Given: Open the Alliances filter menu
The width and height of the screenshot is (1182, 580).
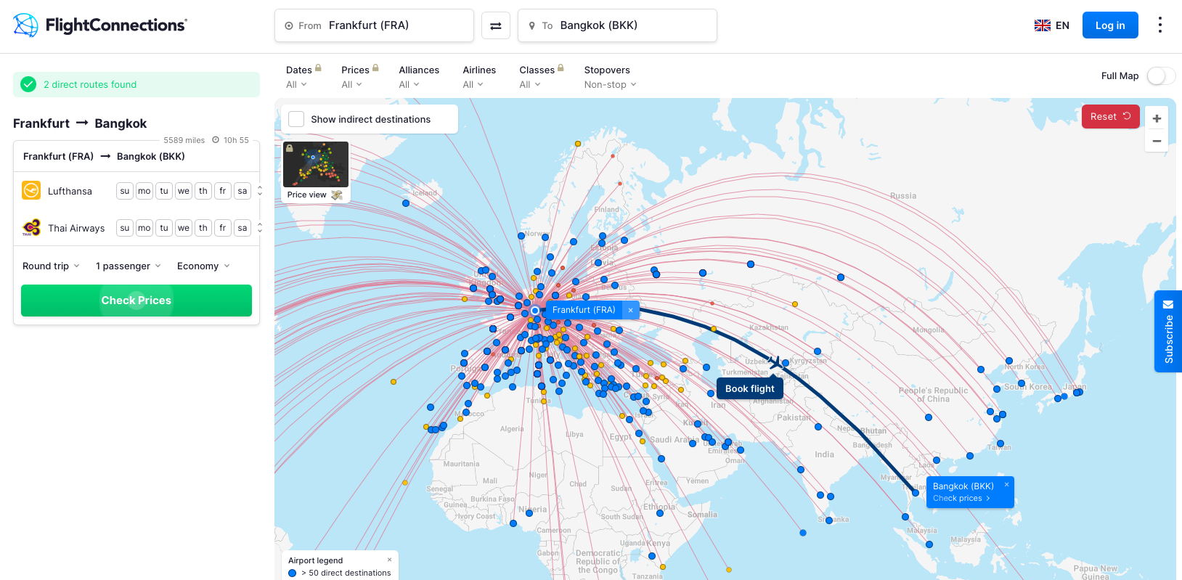Looking at the screenshot, I should click(418, 77).
